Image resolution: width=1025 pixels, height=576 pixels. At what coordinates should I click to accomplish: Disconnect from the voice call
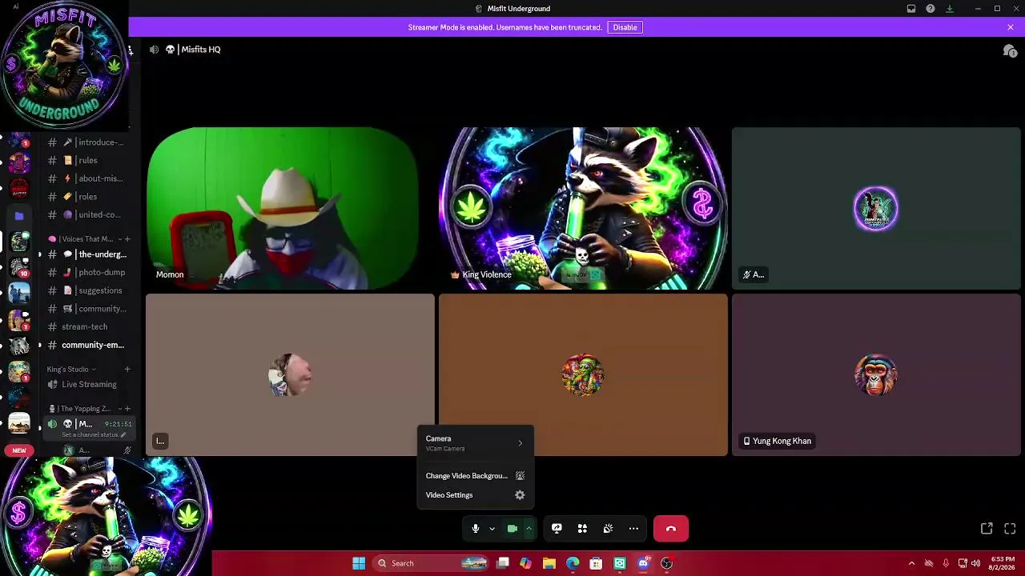click(671, 529)
